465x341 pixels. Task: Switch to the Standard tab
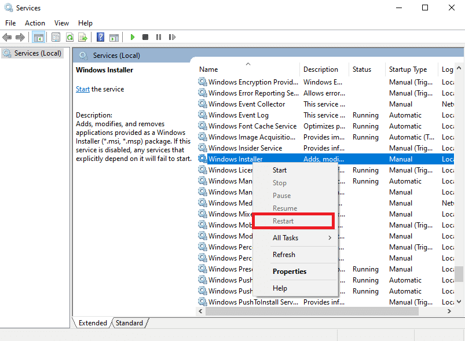point(129,323)
